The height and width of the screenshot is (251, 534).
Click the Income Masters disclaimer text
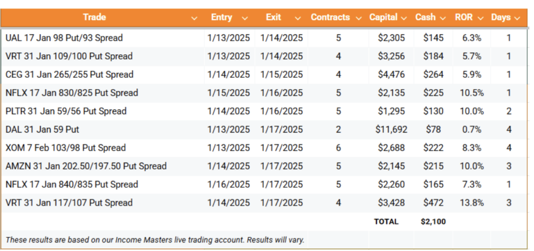pyautogui.click(x=155, y=240)
